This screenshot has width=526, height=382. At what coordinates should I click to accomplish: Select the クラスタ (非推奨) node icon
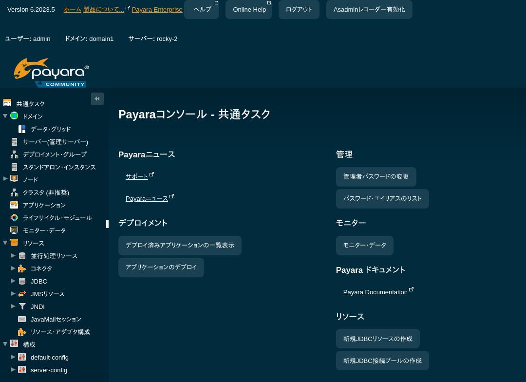pyautogui.click(x=14, y=192)
